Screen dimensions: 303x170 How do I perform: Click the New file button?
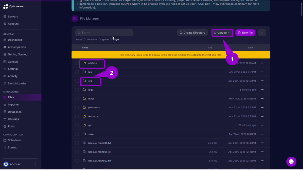(x=245, y=33)
